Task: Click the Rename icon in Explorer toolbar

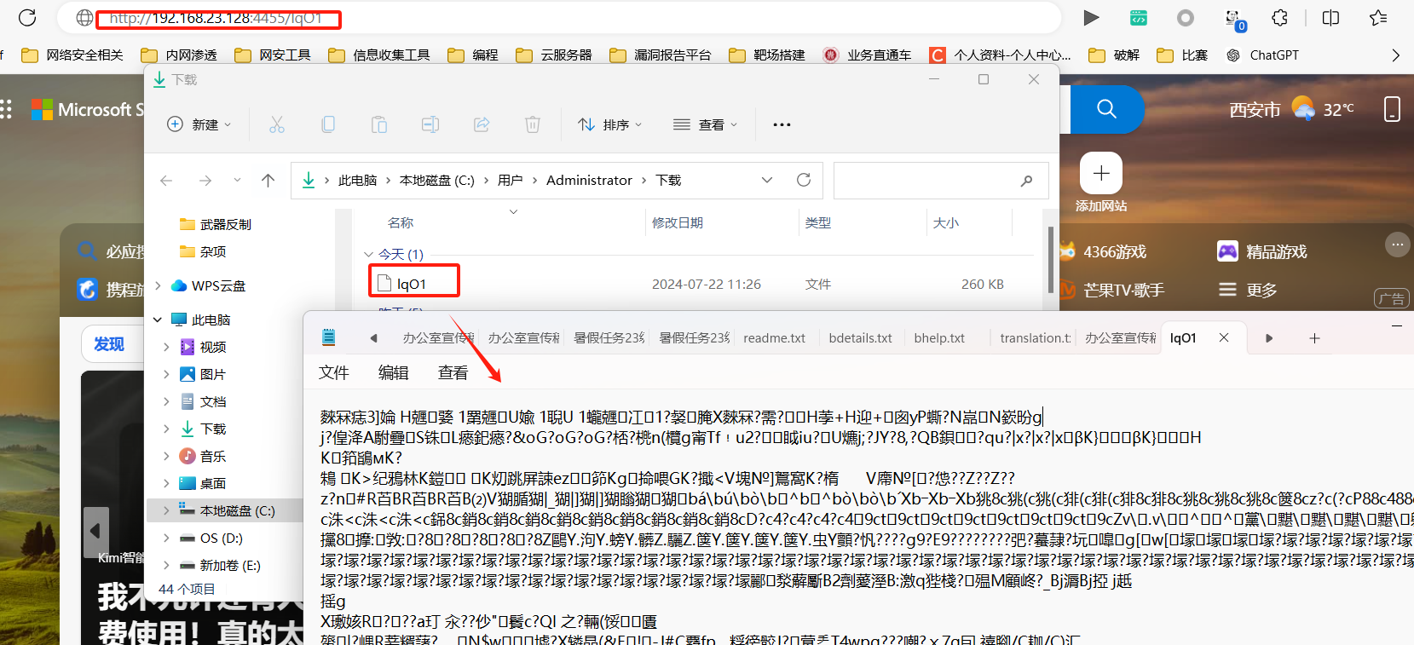Action: point(430,124)
